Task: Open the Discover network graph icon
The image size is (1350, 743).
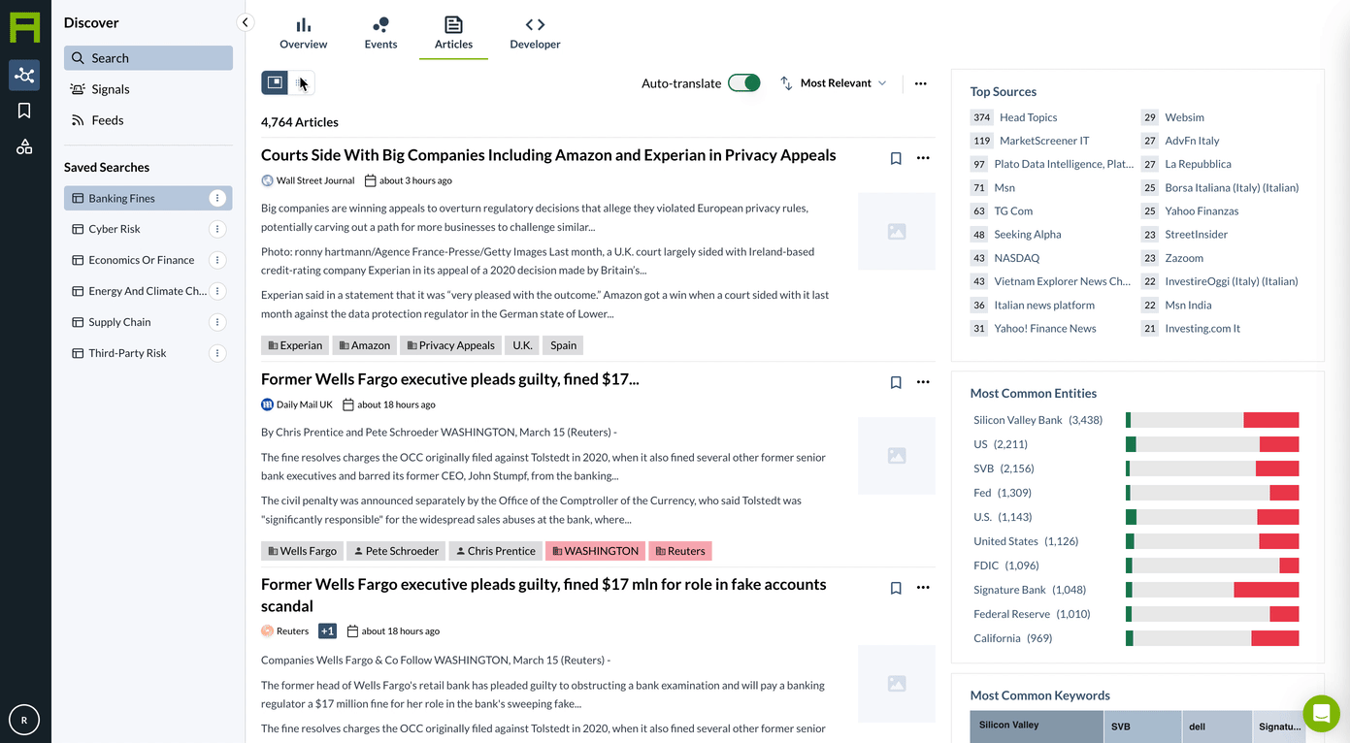Action: point(24,76)
